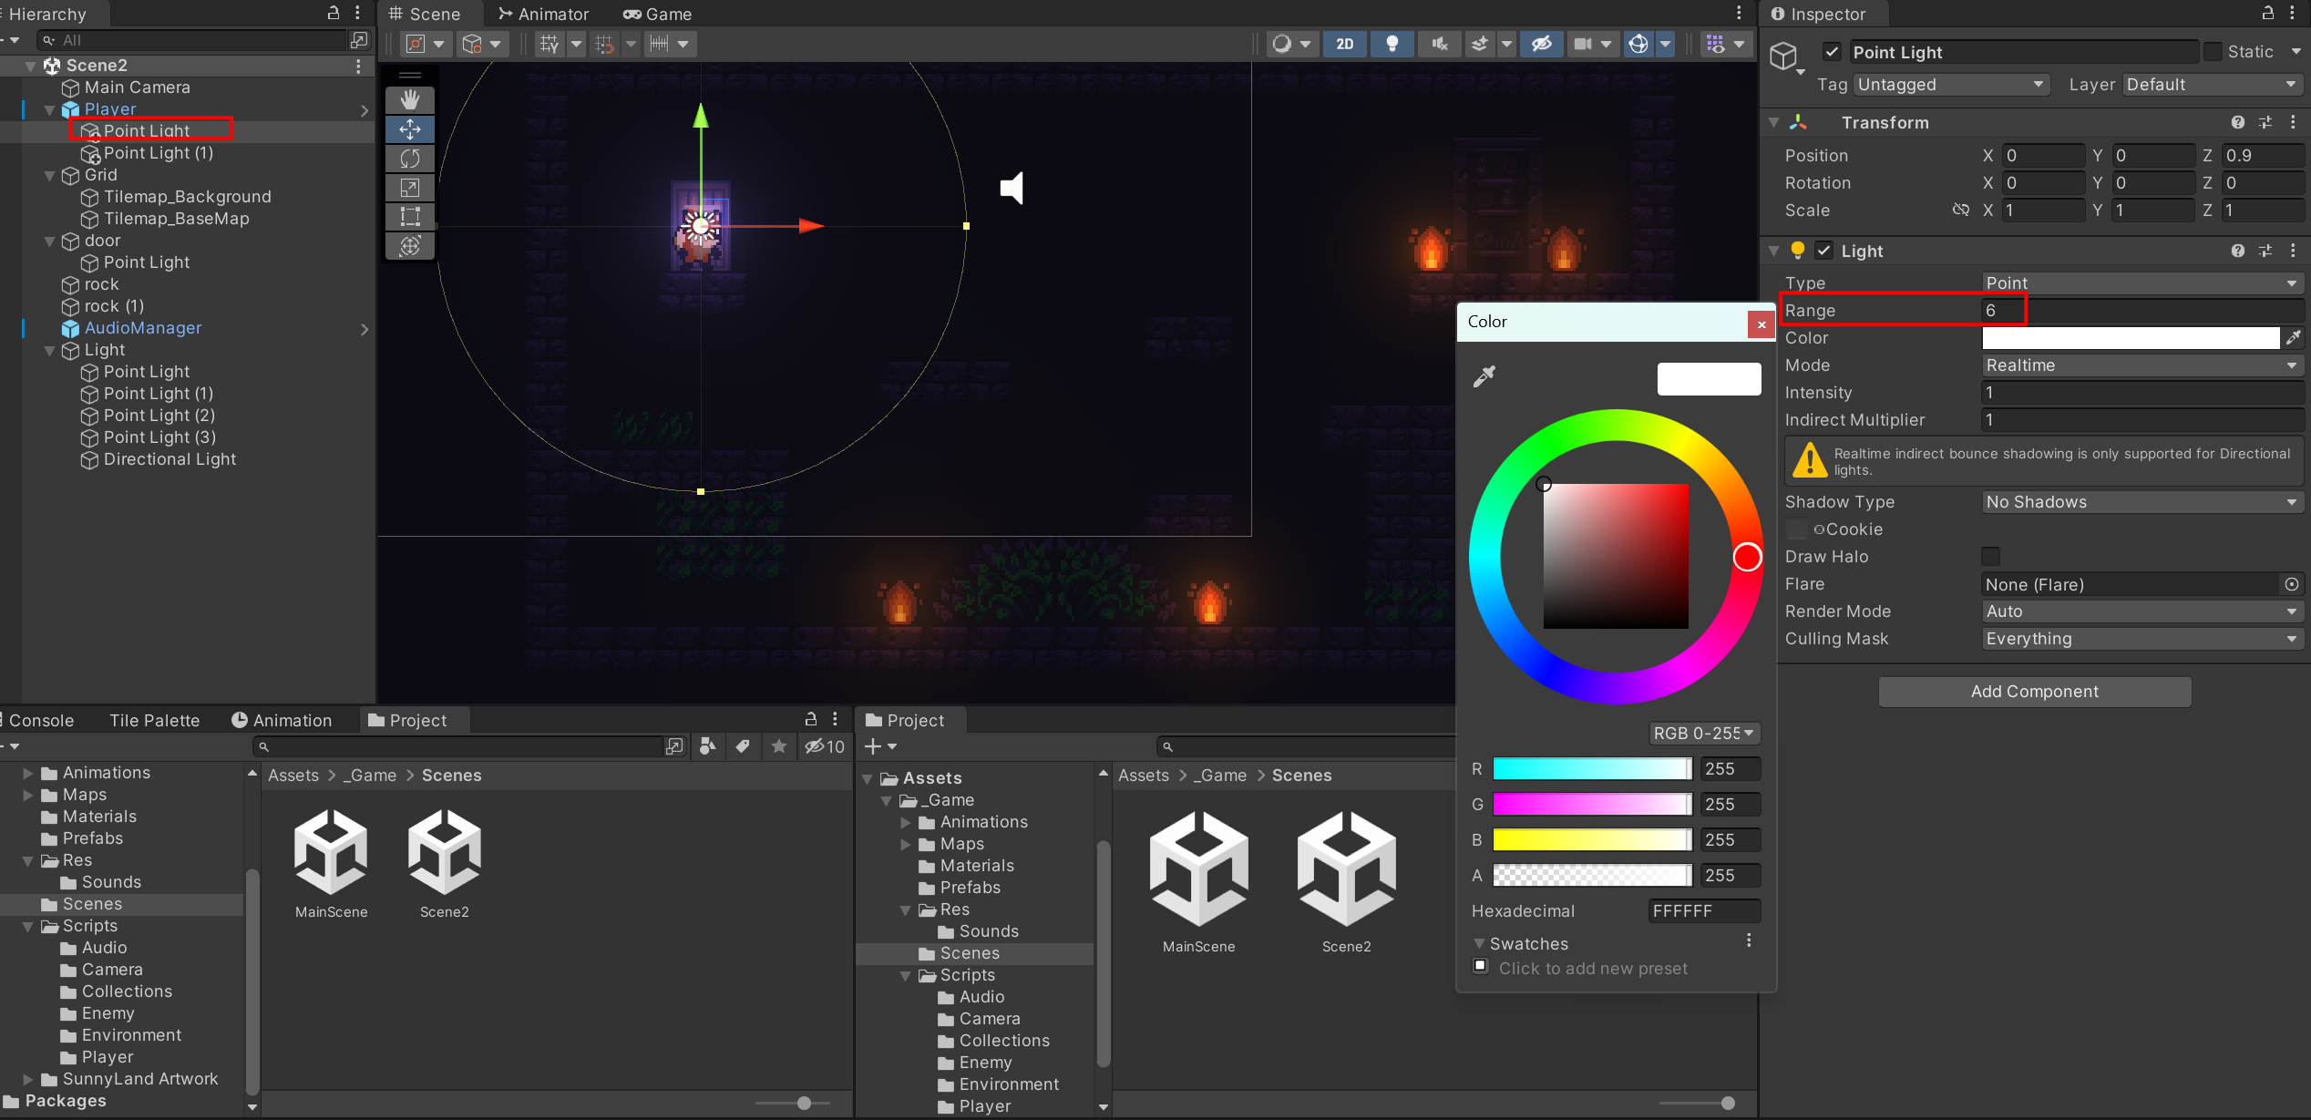Click the Light Color white swatch
2311x1120 pixels.
2130,338
